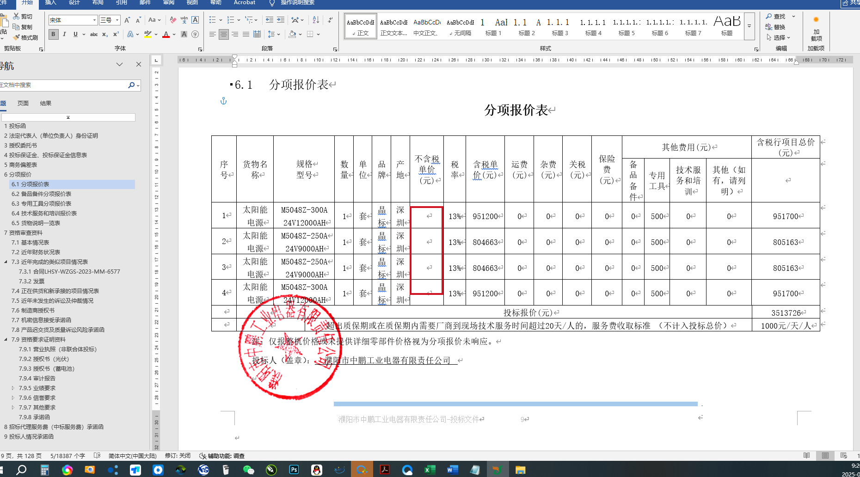This screenshot has width=860, height=477.
Task: Apply the yellow text highlight color
Action: pyautogui.click(x=148, y=34)
